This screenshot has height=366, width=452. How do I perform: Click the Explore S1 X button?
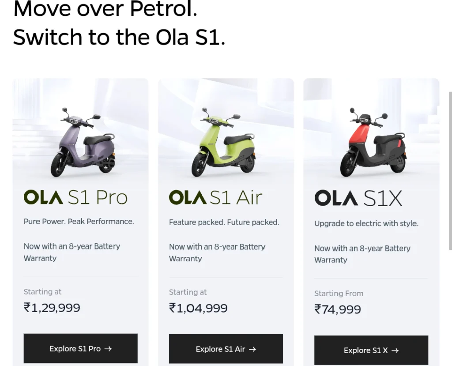point(371,350)
